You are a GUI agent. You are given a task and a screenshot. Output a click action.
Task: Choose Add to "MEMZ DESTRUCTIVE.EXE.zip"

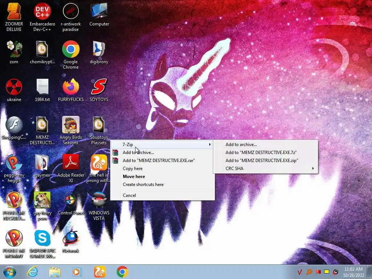click(266, 161)
